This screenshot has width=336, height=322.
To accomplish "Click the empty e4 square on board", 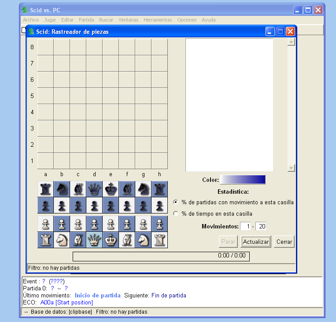I will pyautogui.click(x=111, y=112).
